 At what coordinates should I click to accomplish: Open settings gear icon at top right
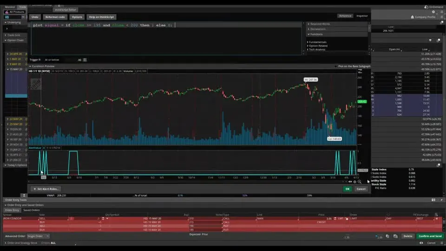(x=433, y=12)
